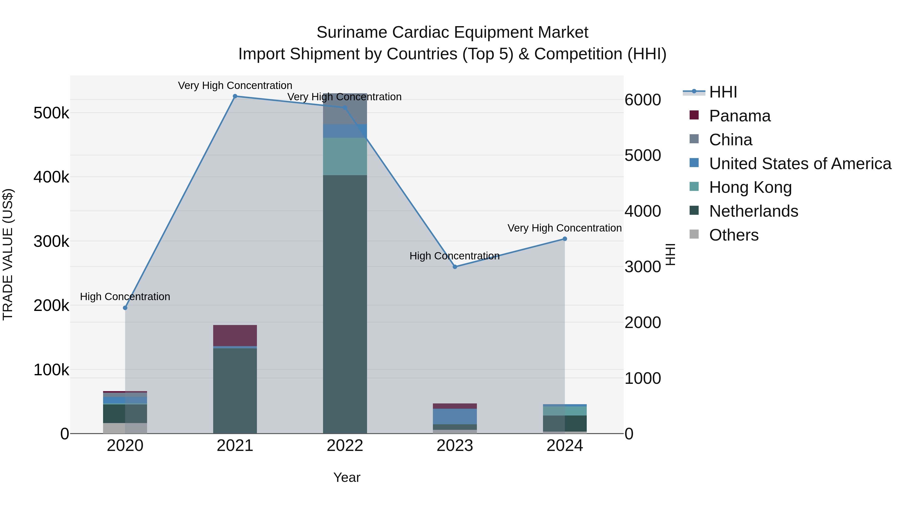Click the rotated HHI right-axis title
905x509 pixels.
pyautogui.click(x=670, y=255)
